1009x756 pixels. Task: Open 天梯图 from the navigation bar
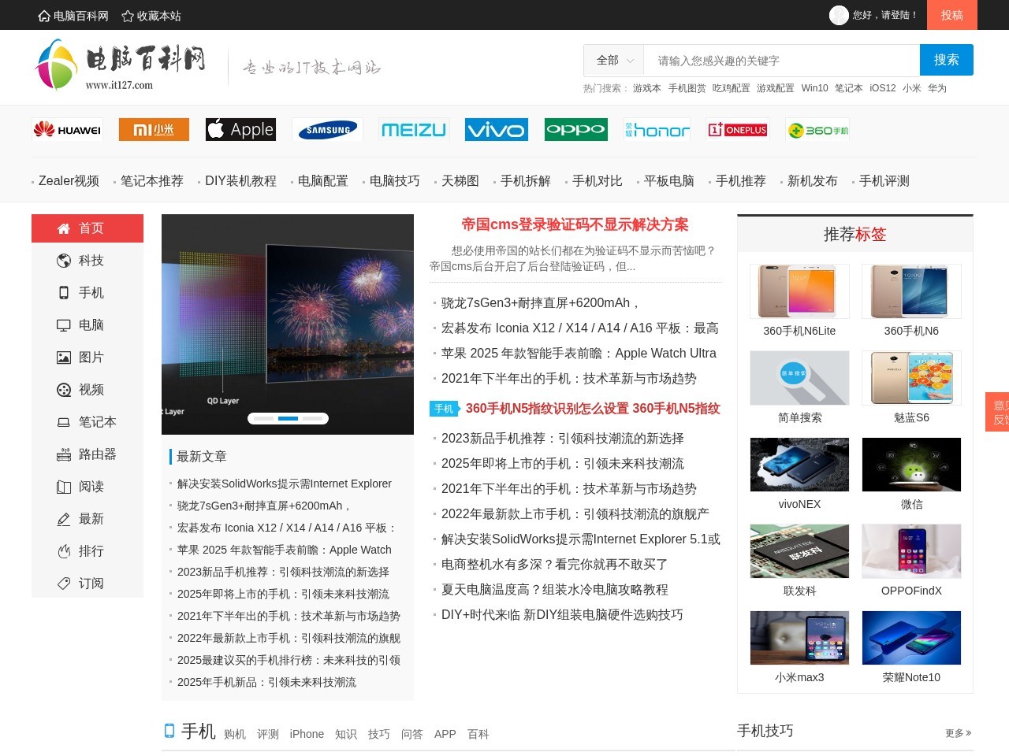(x=459, y=180)
